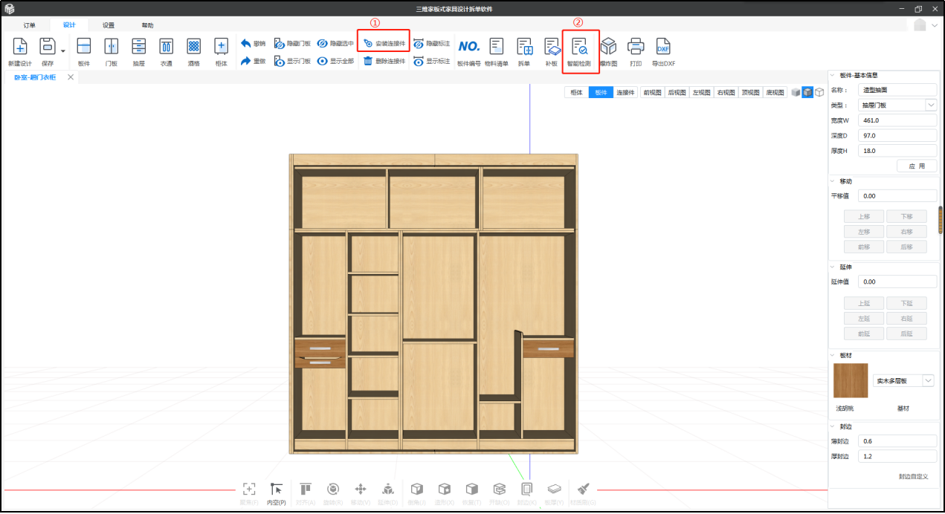Switch to 右视图 right view
The height and width of the screenshot is (514, 945).
pos(726,92)
